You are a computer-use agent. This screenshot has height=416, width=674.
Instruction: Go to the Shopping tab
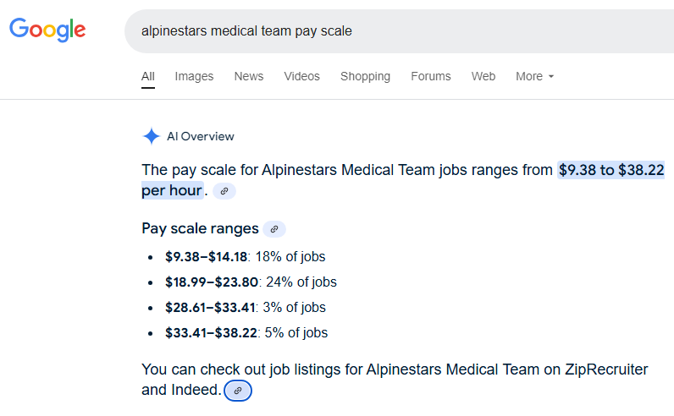click(x=365, y=76)
